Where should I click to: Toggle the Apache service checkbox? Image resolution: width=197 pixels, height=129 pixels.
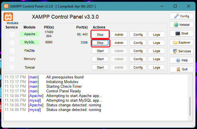pyautogui.click(x=12, y=34)
